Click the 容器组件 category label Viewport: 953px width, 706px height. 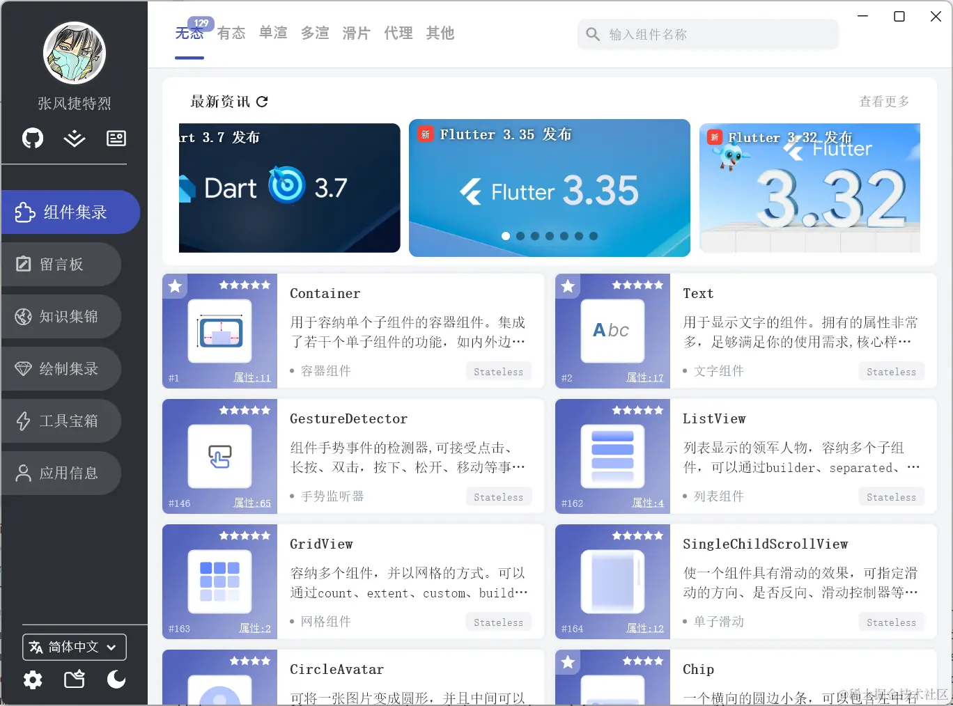coord(326,371)
